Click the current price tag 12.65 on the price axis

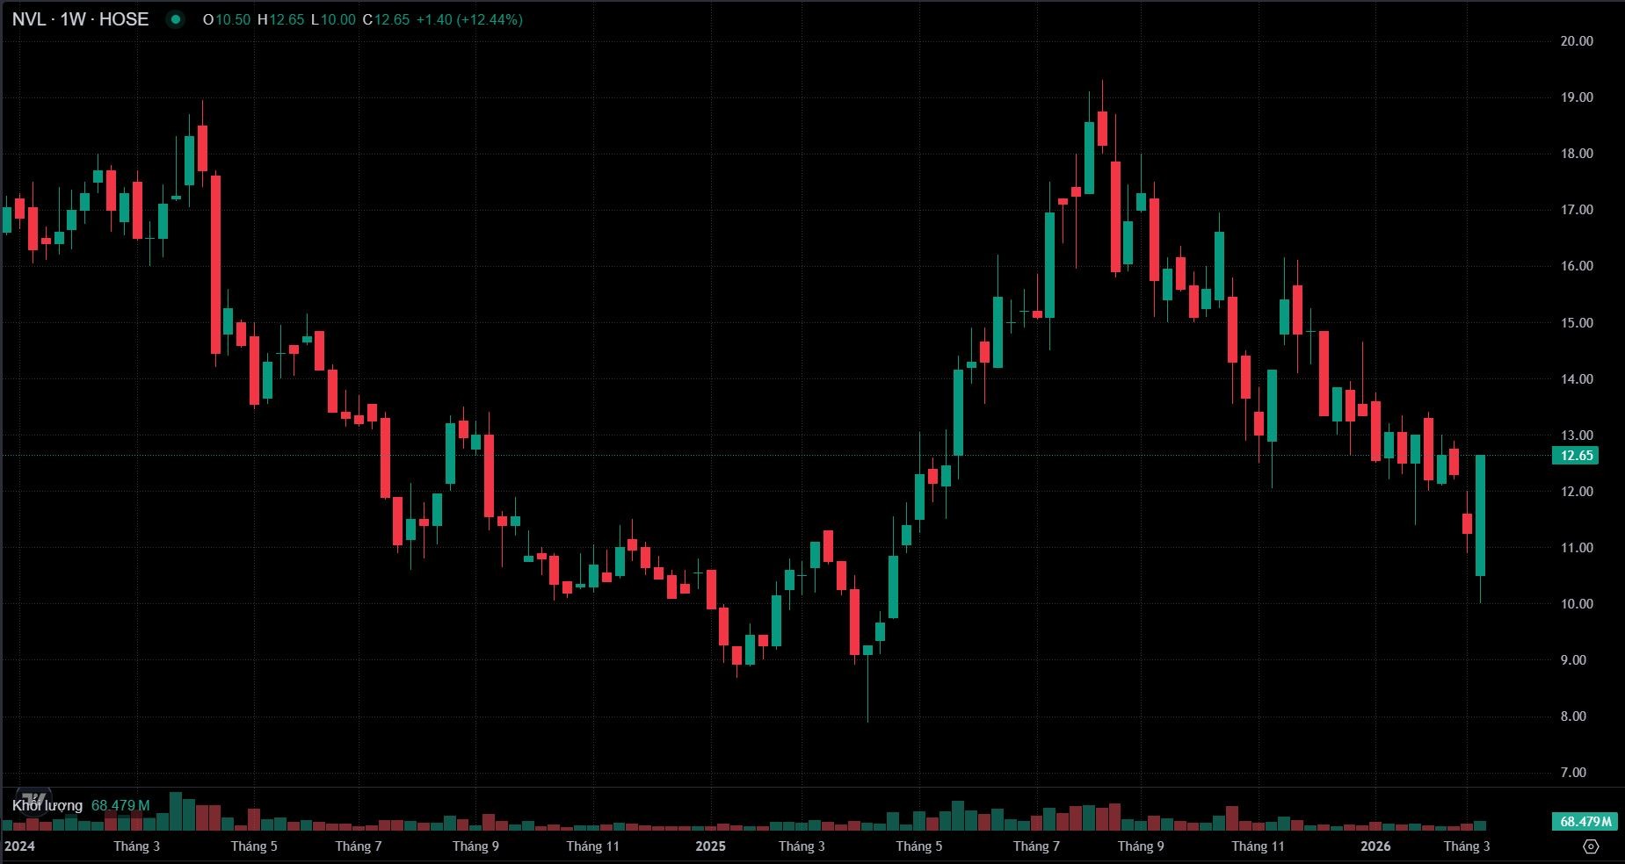coord(1576,456)
